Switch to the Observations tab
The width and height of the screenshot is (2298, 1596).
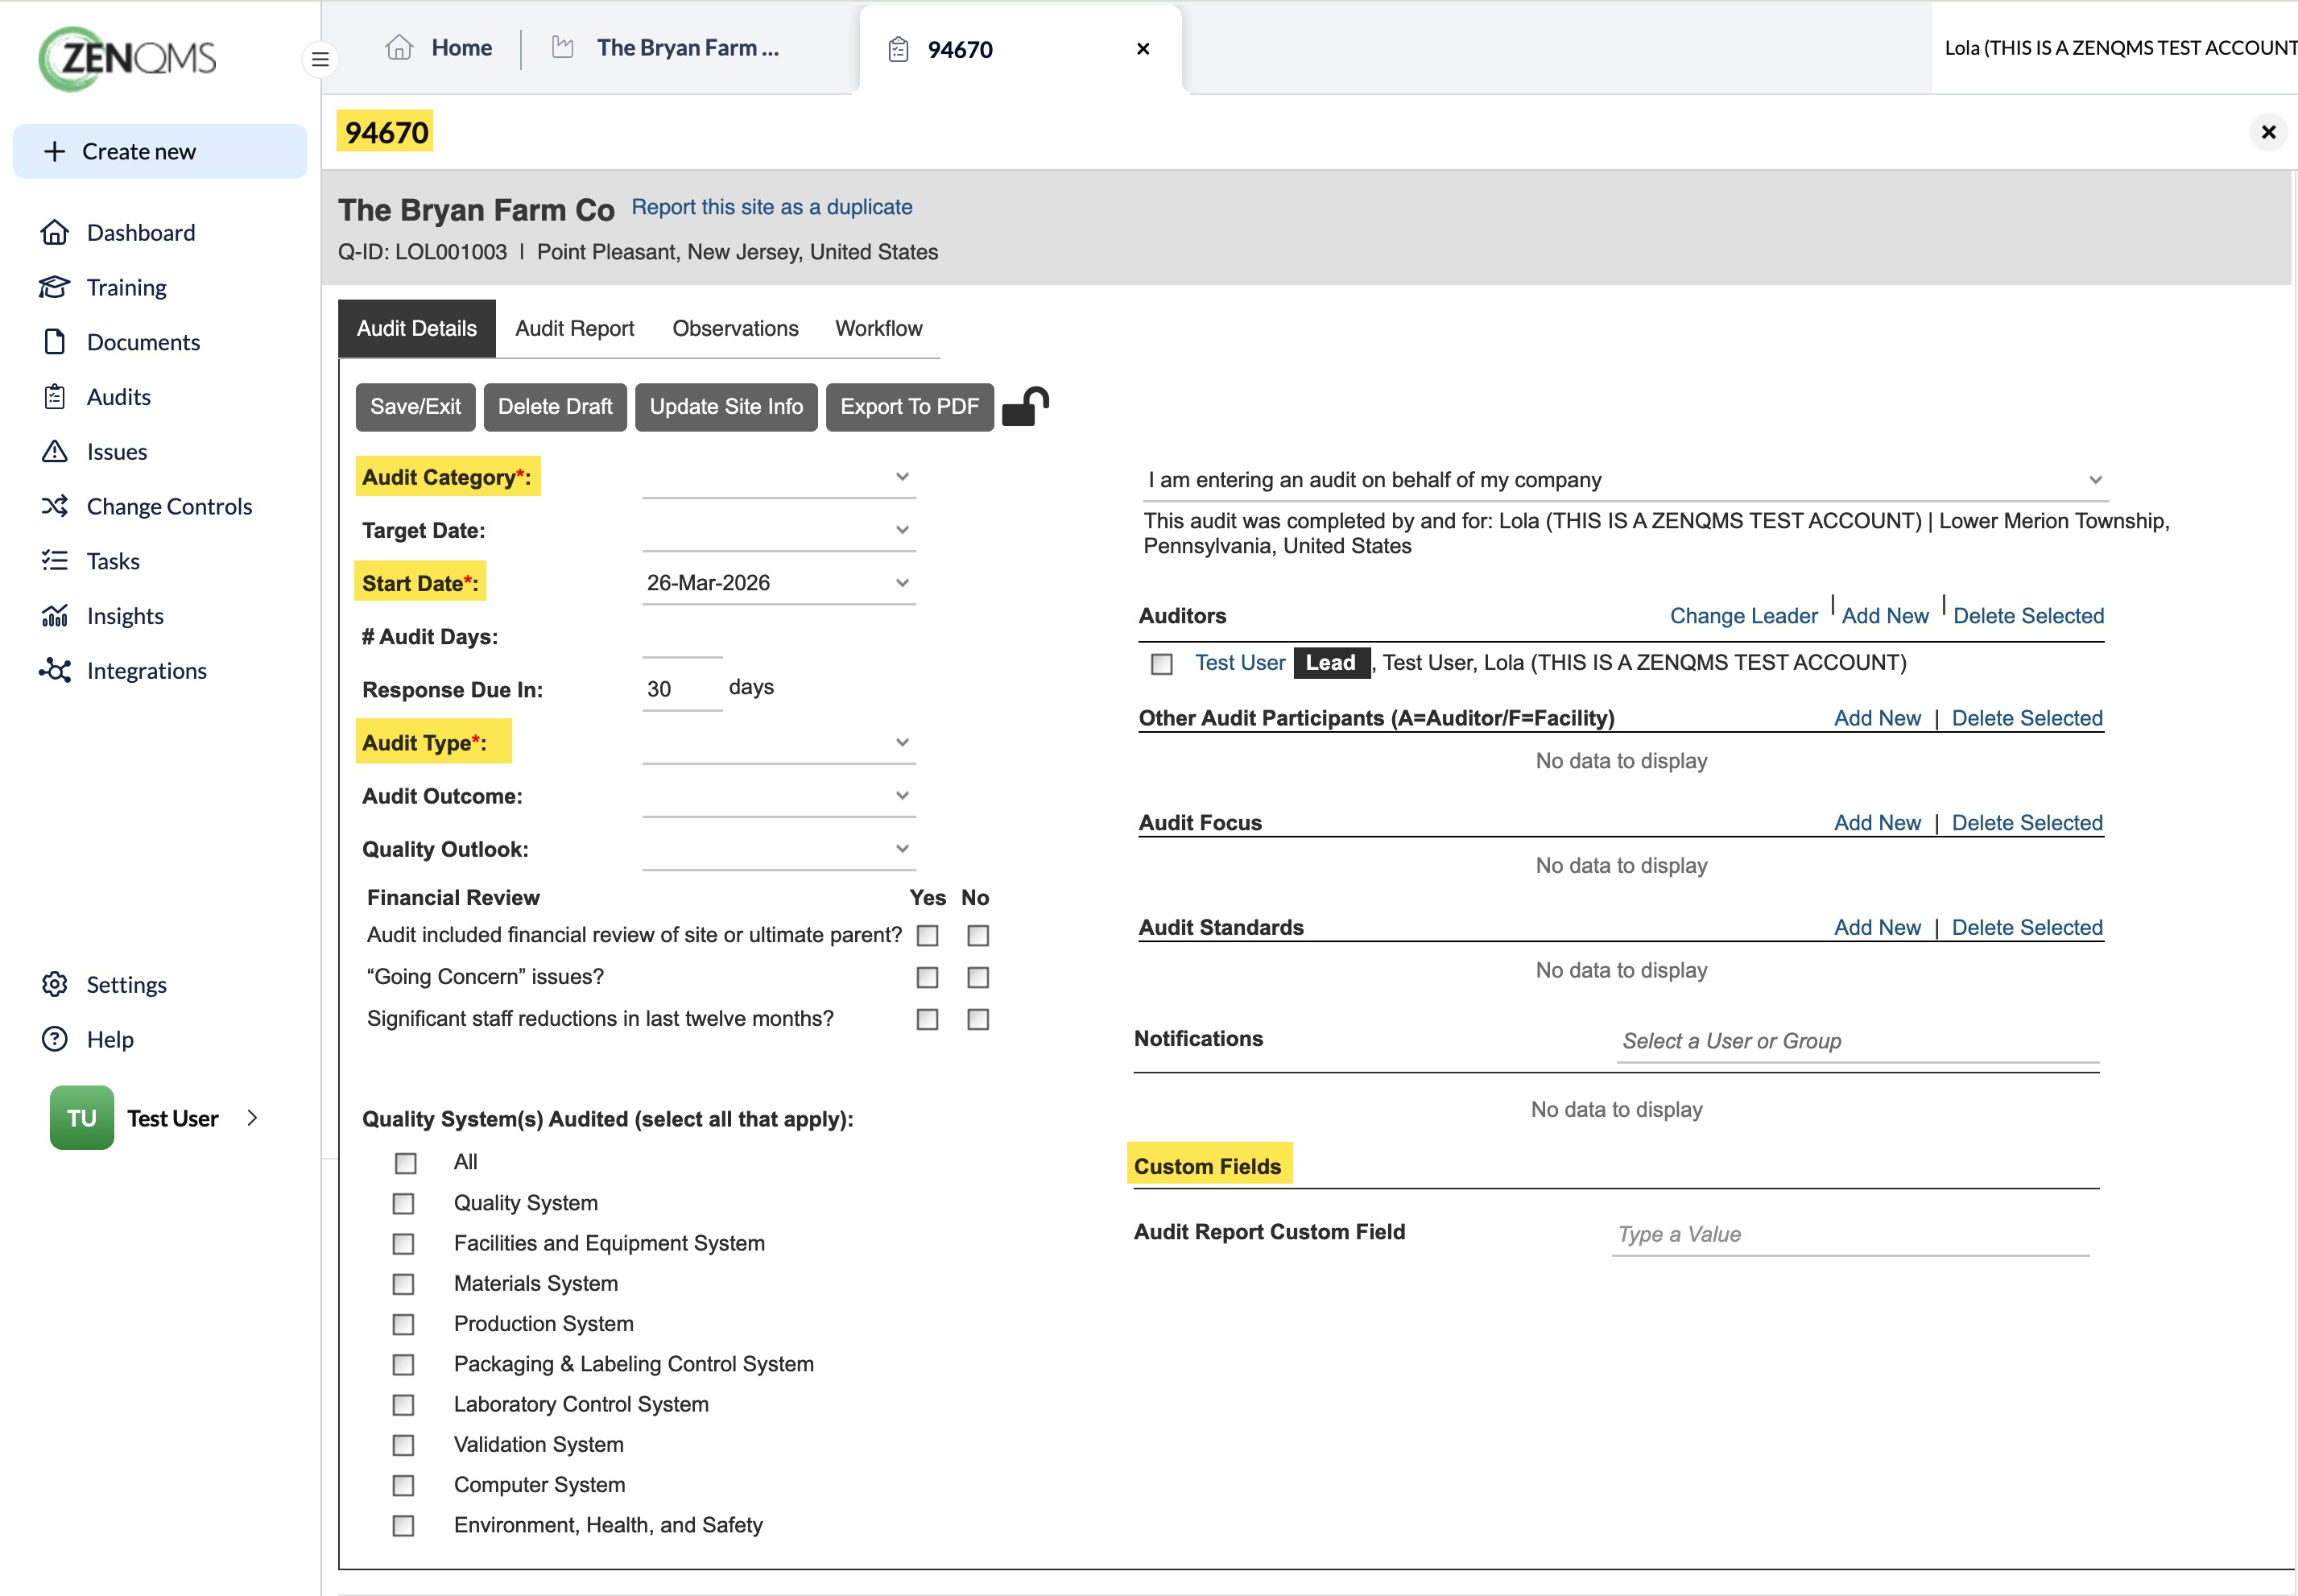735,328
